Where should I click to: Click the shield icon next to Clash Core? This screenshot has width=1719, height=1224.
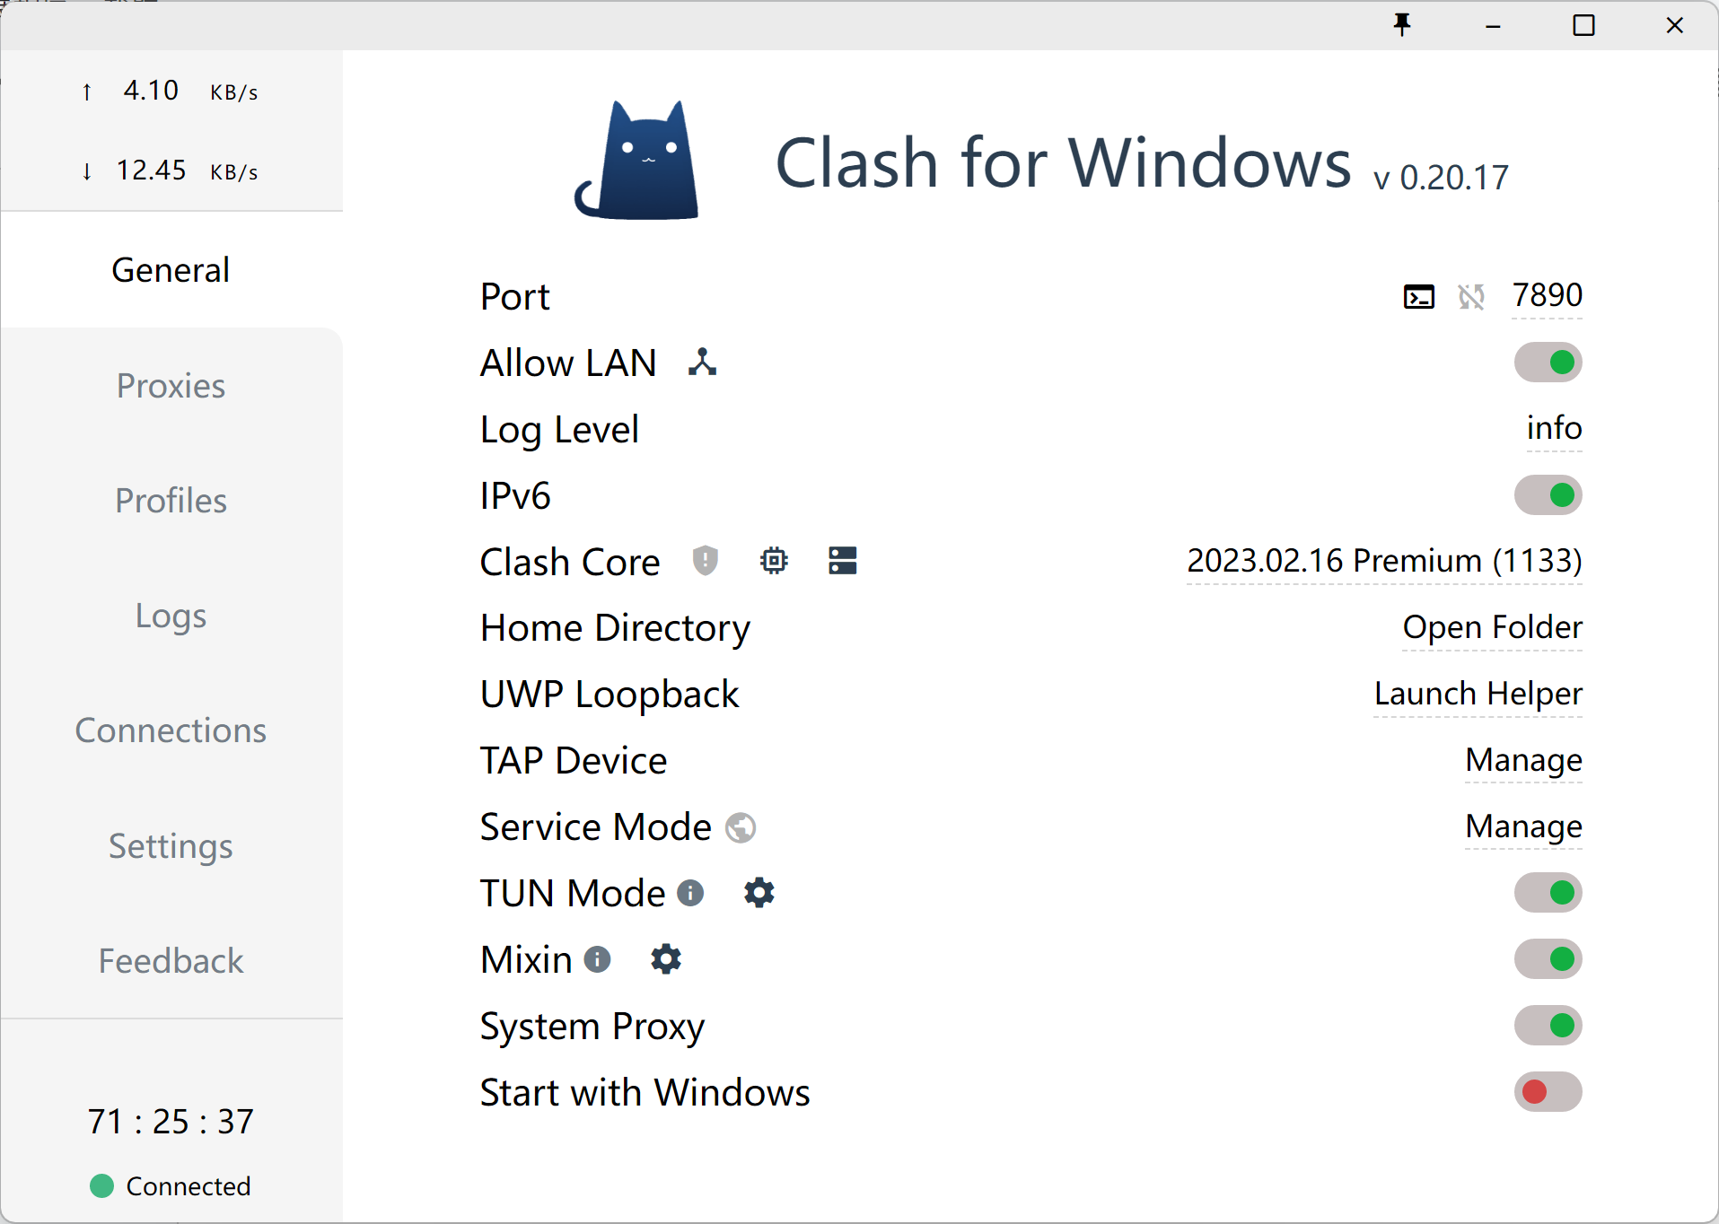(x=706, y=561)
